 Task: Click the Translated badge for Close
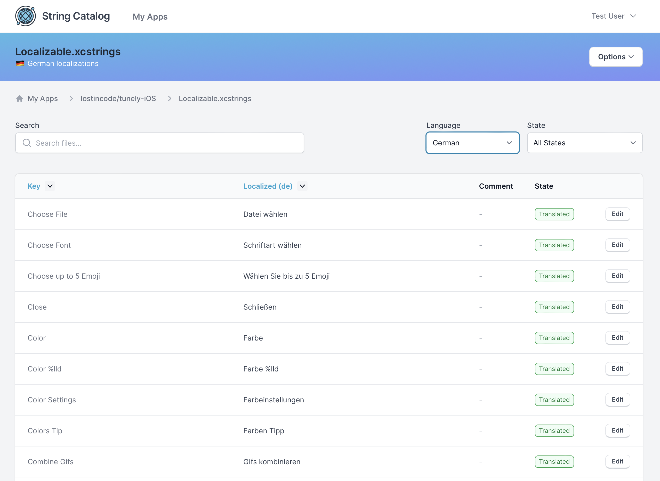click(x=554, y=307)
